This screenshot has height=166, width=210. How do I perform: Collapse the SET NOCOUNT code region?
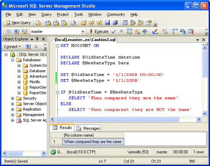point(58,46)
